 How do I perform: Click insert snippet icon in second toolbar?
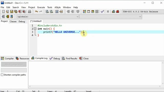tap(3, 16)
